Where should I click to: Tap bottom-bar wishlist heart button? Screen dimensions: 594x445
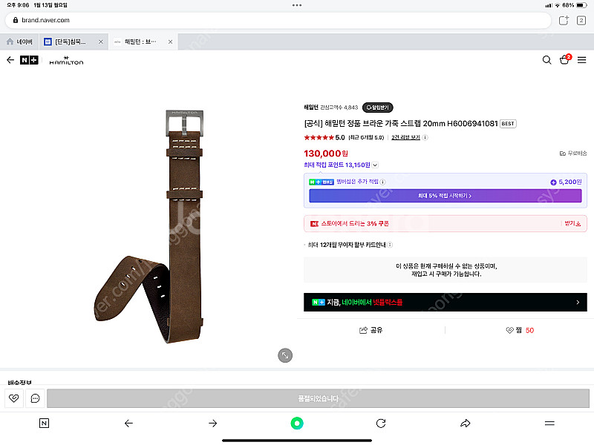tap(14, 398)
